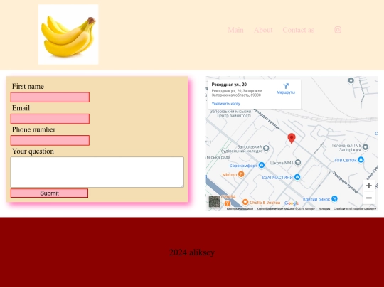The width and height of the screenshot is (384, 288).
Task: Click the Email label above its field
Action: pyautogui.click(x=21, y=108)
